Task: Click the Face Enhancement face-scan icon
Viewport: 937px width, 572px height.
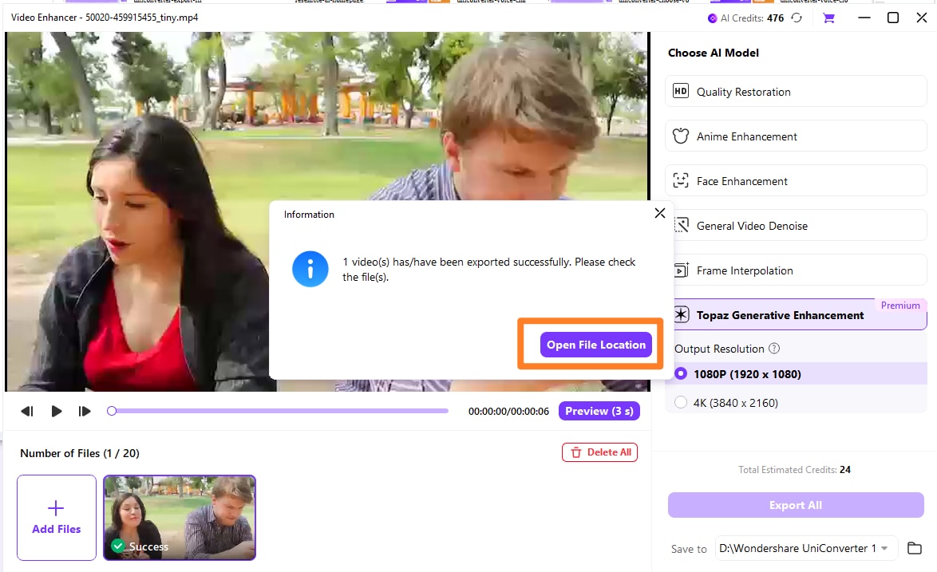Action: tap(681, 180)
